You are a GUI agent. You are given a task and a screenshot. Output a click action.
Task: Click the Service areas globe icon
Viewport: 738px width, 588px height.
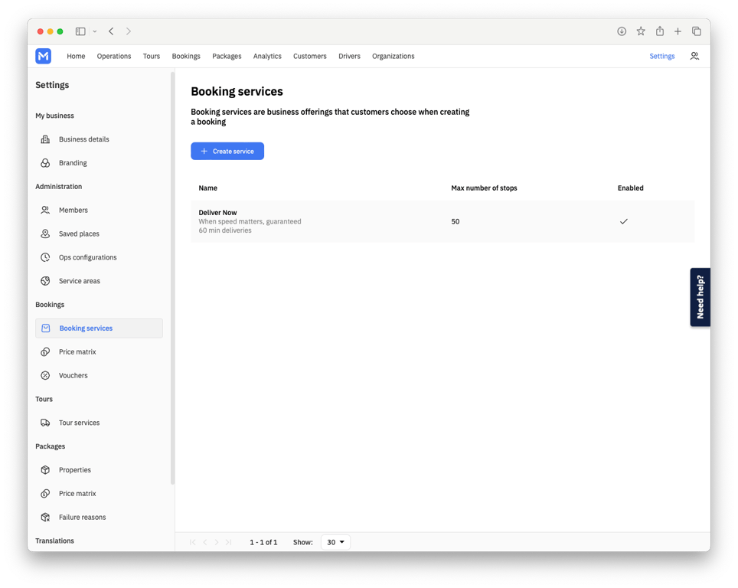tap(45, 281)
